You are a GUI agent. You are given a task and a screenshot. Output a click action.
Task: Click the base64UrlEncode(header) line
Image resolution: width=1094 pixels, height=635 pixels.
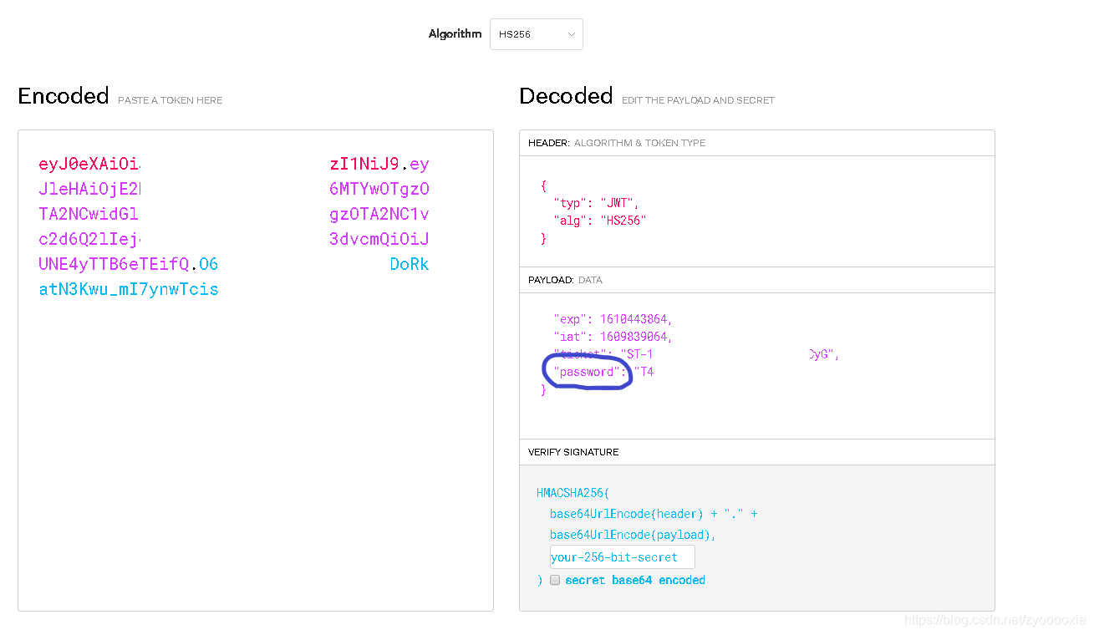pos(654,514)
